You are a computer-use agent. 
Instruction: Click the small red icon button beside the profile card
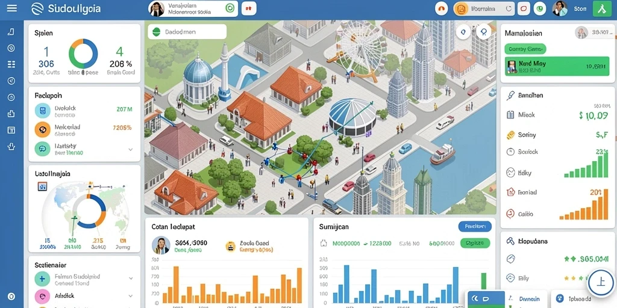tap(249, 8)
